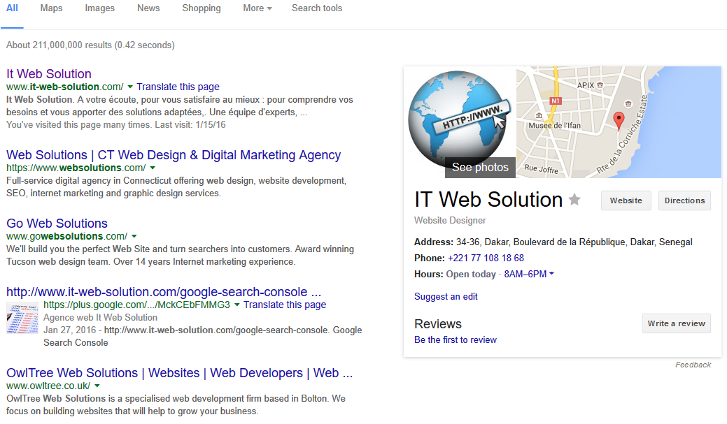Open google-search-console result link

164,292
